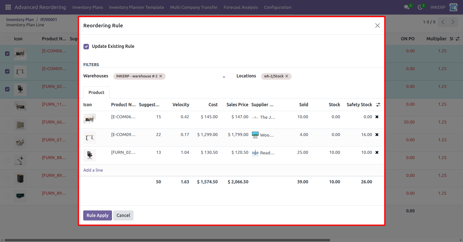Remove INKERP - warehouse # 2 tag
This screenshot has width=463, height=242.
161,76
